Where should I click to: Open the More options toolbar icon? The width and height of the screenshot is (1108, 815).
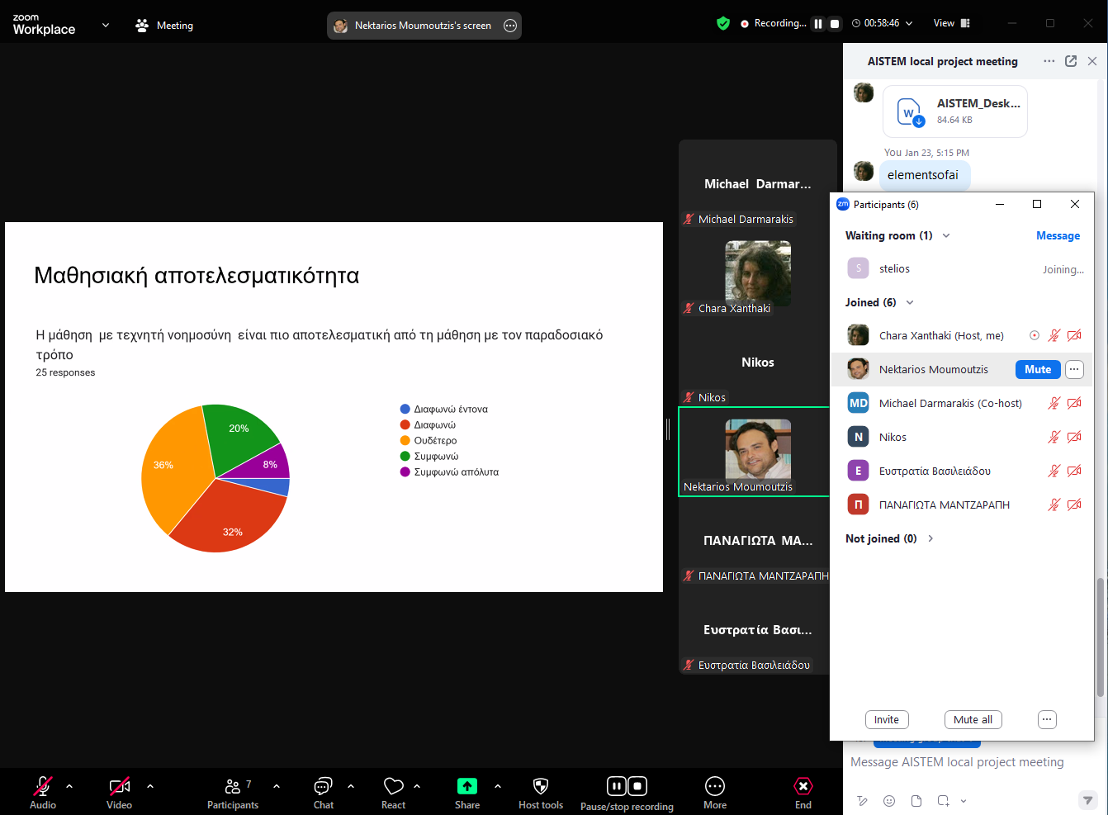tap(715, 786)
